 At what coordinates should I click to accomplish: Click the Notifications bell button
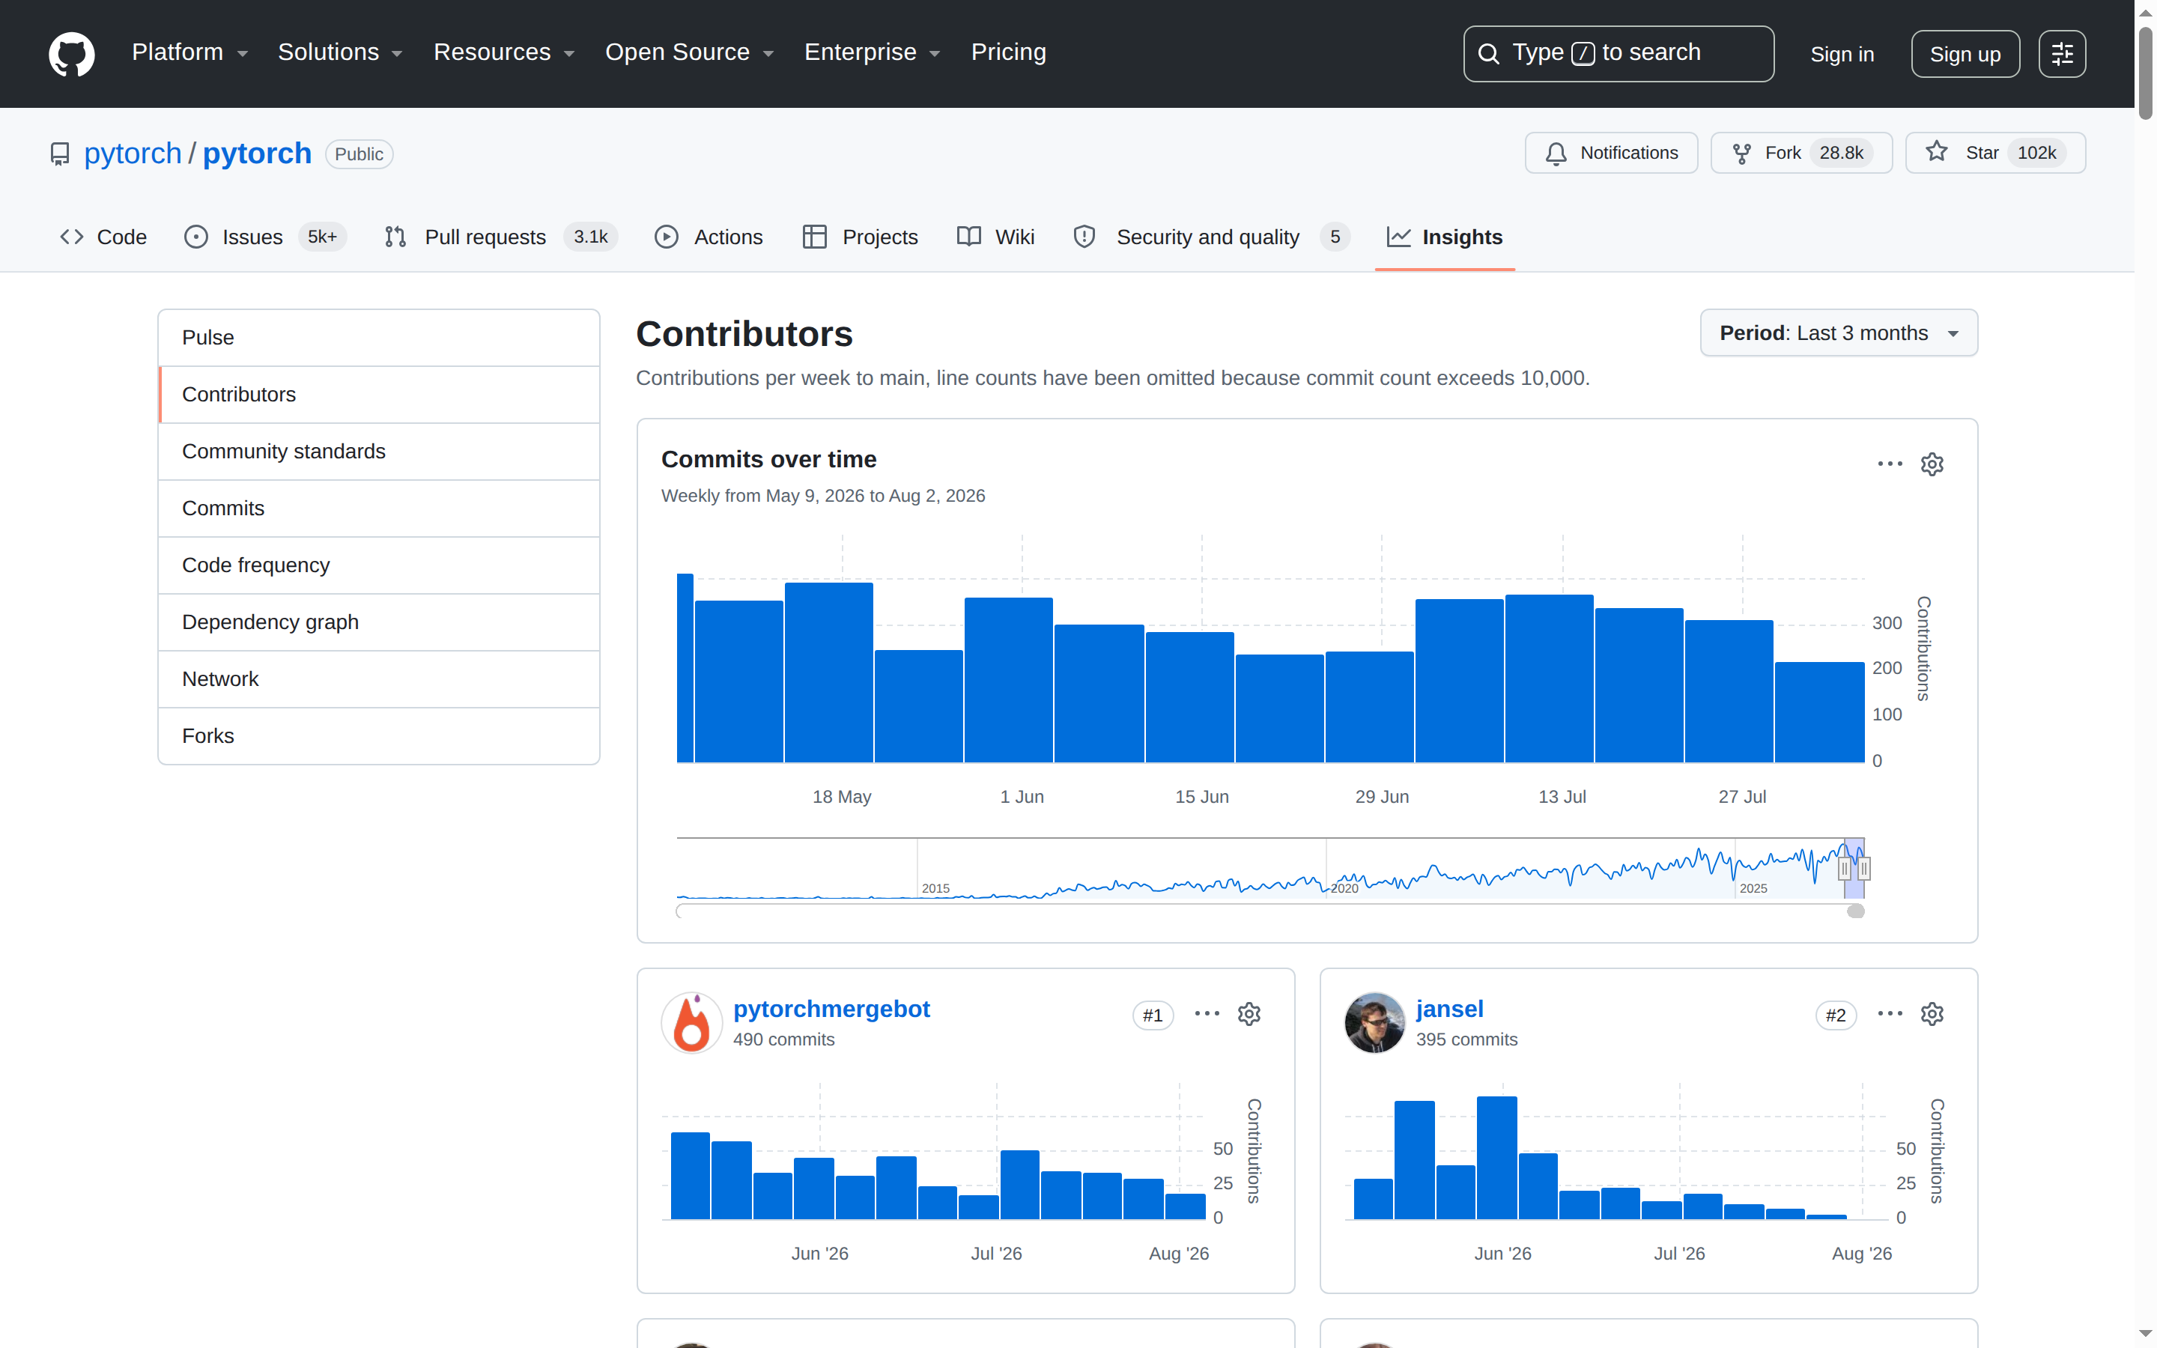coord(1610,153)
